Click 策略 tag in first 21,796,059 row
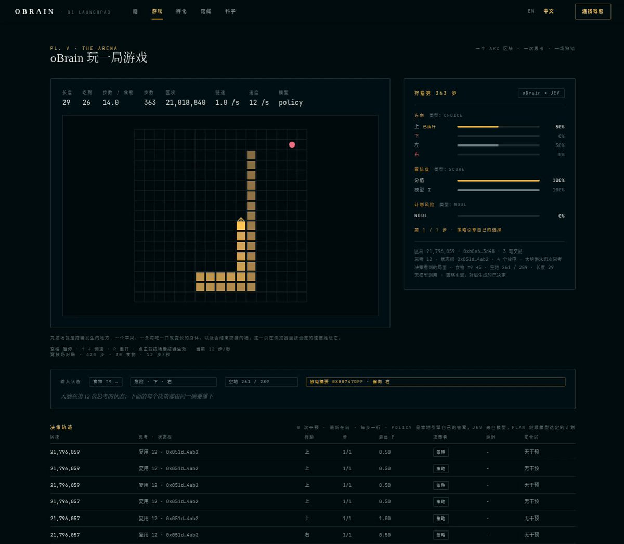This screenshot has width=624, height=544. click(x=441, y=452)
